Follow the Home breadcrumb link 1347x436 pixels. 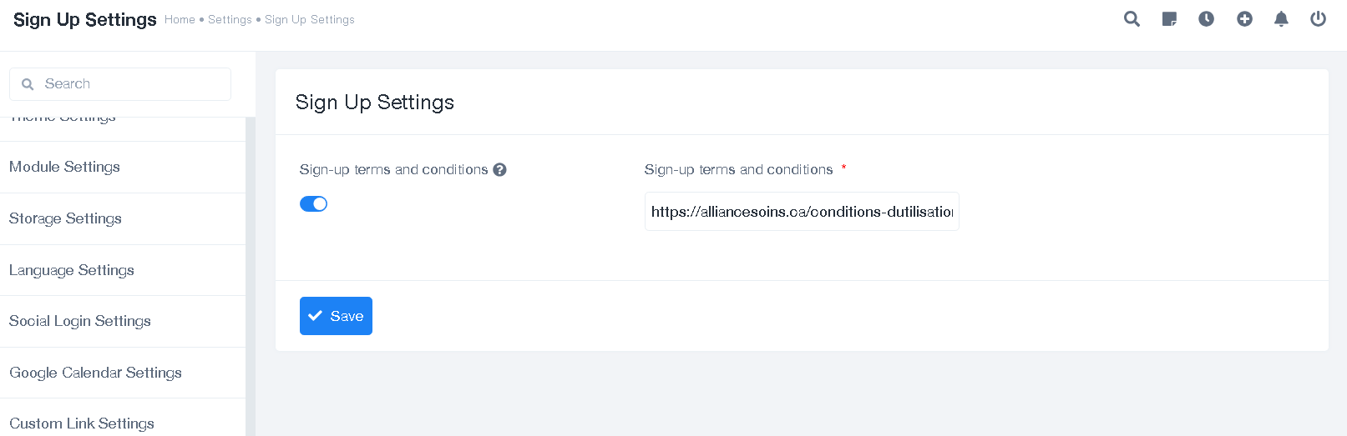click(180, 19)
